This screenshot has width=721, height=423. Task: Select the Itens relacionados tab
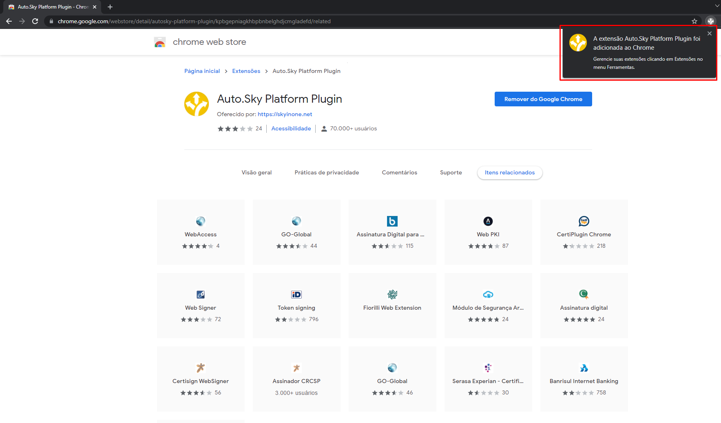pos(510,172)
